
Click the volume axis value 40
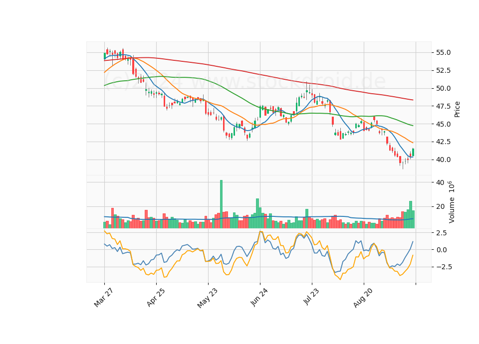(x=440, y=182)
